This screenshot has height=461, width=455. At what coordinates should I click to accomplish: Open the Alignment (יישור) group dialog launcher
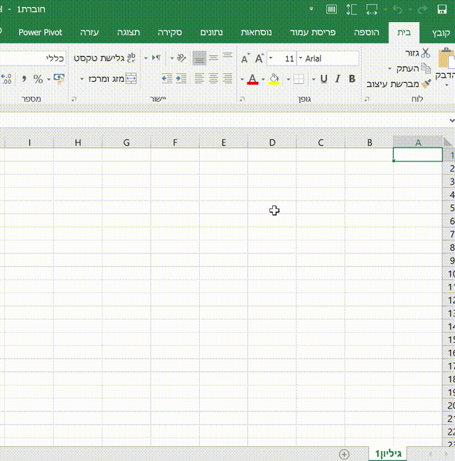pyautogui.click(x=74, y=99)
